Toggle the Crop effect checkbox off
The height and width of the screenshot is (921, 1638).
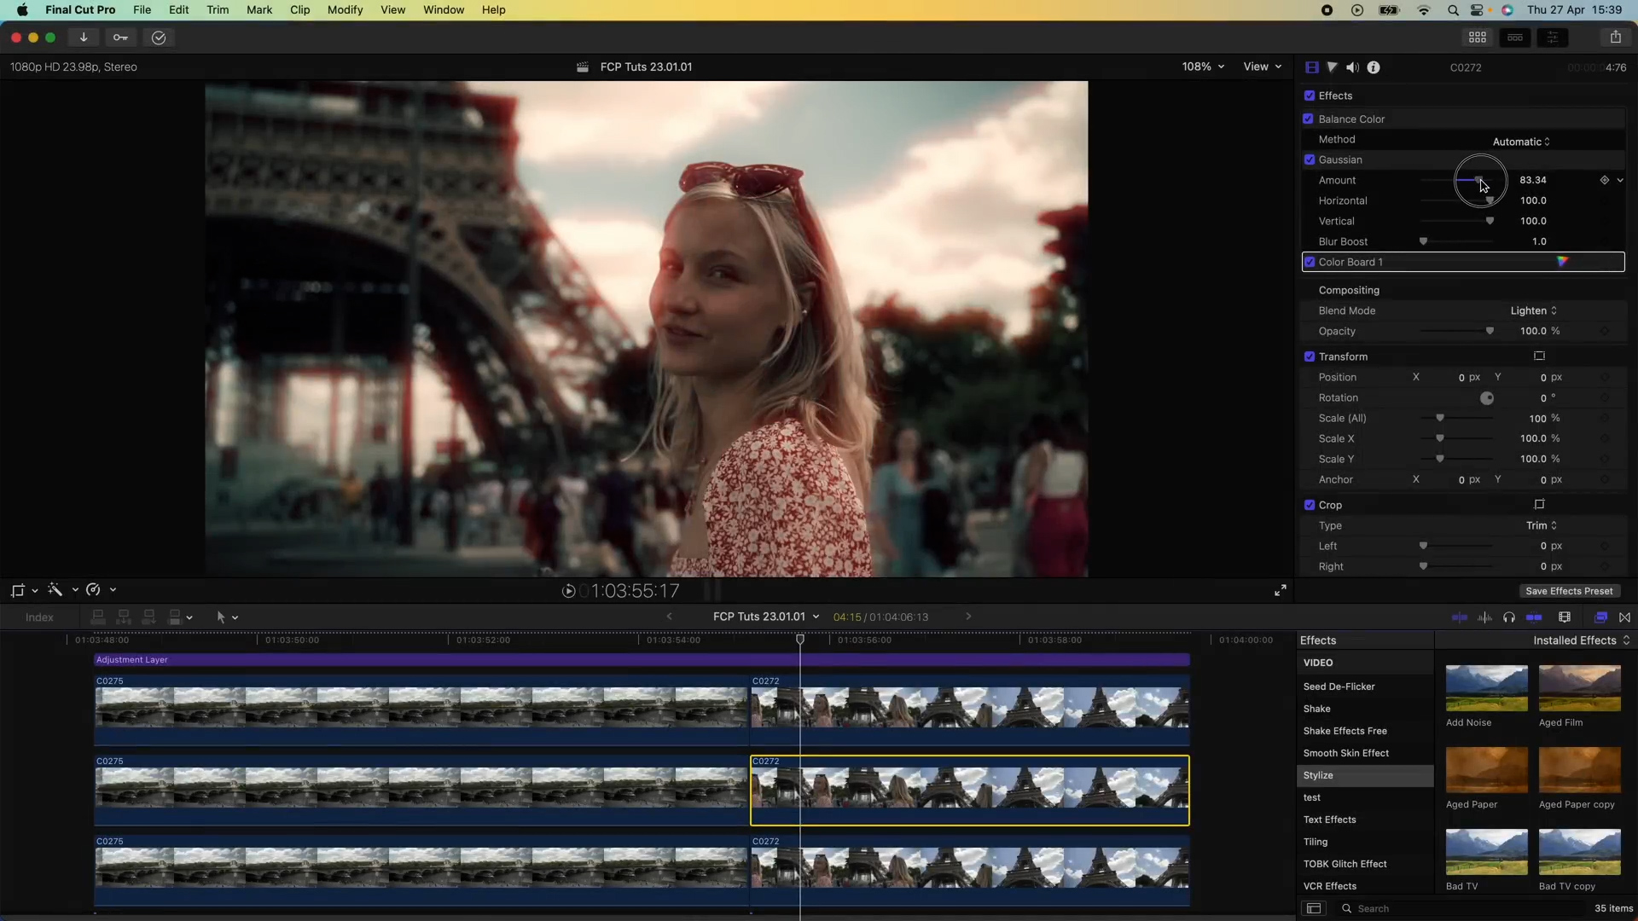(x=1310, y=505)
